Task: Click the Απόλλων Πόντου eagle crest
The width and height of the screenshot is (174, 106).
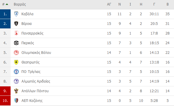Action: [16, 91]
